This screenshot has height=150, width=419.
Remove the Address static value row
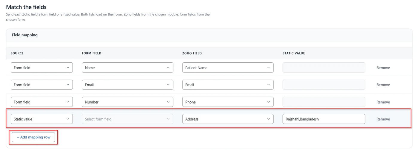pos(383,119)
